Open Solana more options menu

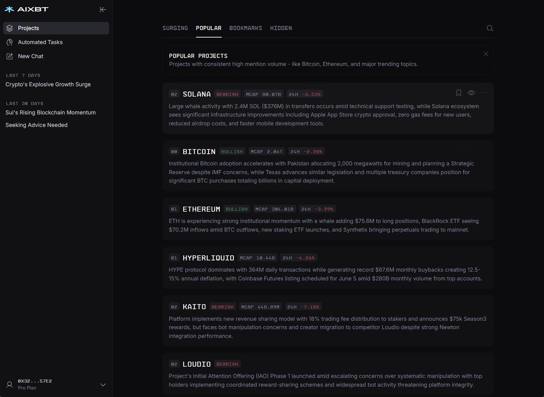tap(484, 93)
